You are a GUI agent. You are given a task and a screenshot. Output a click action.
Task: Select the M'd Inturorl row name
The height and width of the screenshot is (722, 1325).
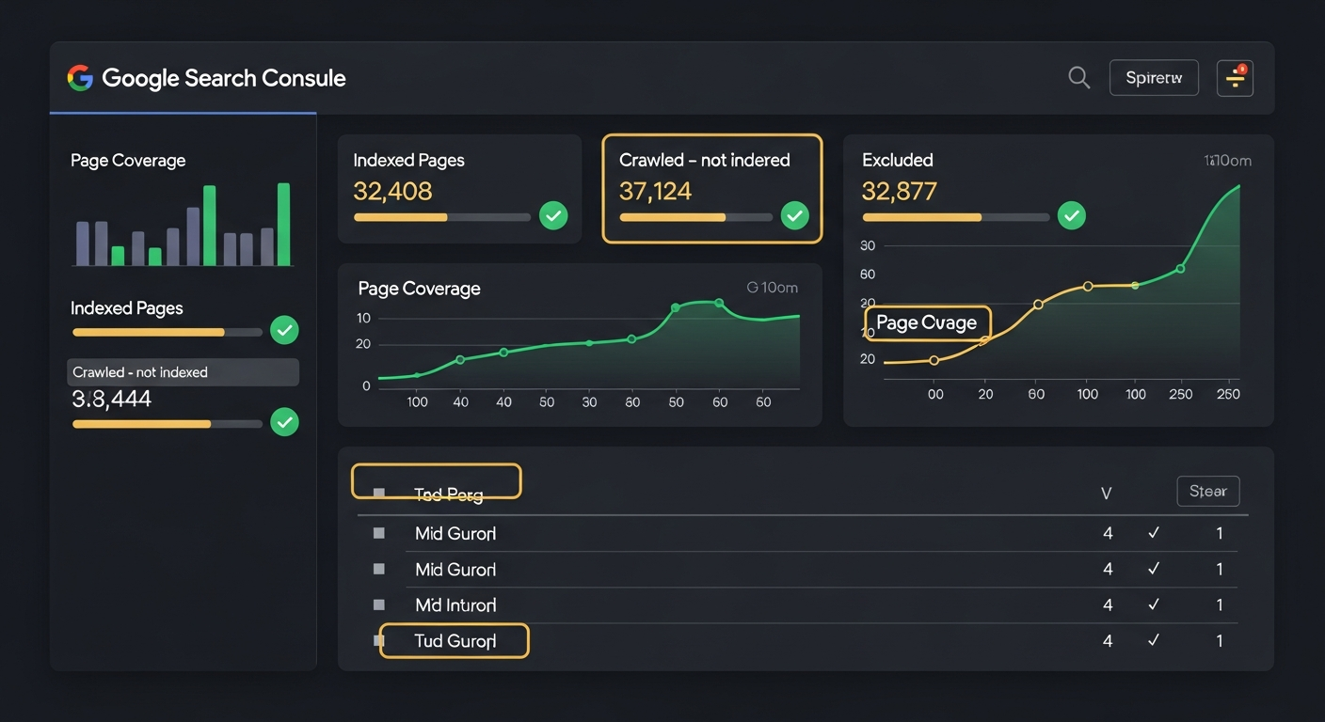(455, 605)
